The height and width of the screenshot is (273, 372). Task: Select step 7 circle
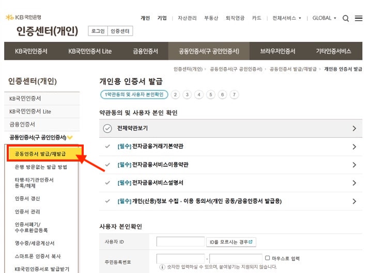[234, 95]
